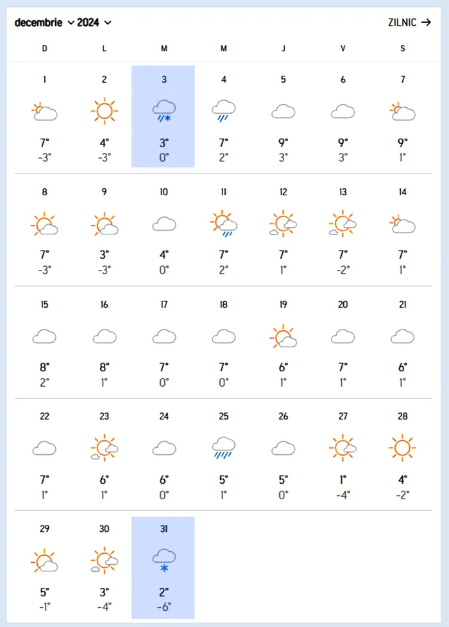Select the sun and clouds icon on December 30

(104, 560)
